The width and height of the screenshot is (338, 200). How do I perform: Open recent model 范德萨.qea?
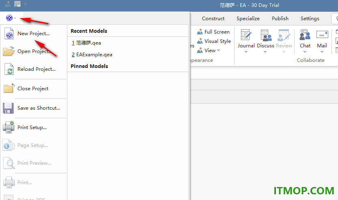click(86, 43)
